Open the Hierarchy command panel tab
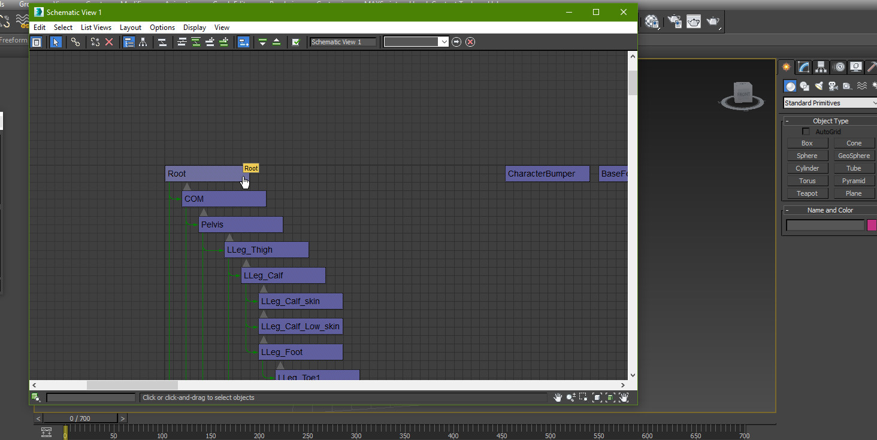The width and height of the screenshot is (877, 440). coord(821,67)
